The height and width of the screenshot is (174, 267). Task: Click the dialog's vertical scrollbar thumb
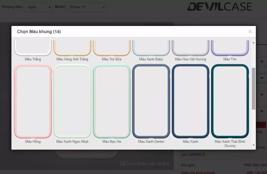pyautogui.click(x=253, y=88)
